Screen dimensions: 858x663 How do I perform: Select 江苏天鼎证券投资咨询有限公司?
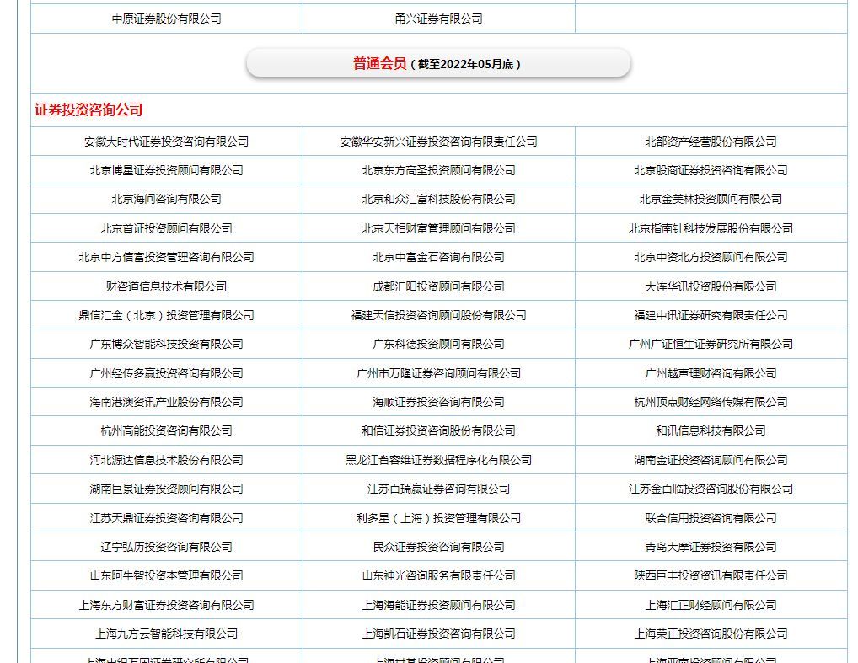point(166,518)
